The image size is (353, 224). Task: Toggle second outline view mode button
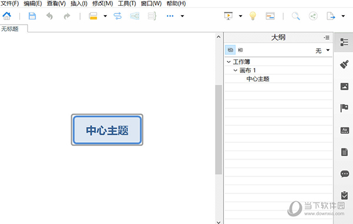241,50
